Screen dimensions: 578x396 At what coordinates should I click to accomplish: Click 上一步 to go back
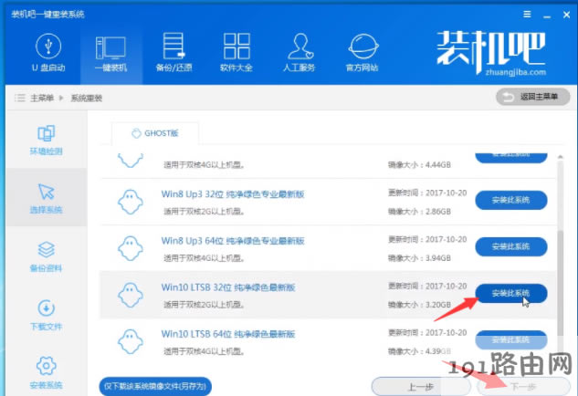(421, 387)
